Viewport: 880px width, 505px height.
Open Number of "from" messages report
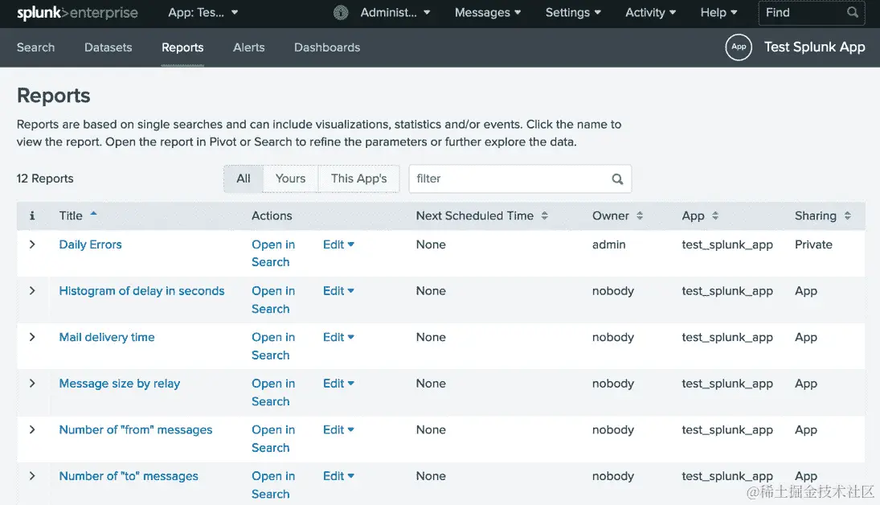click(x=136, y=429)
